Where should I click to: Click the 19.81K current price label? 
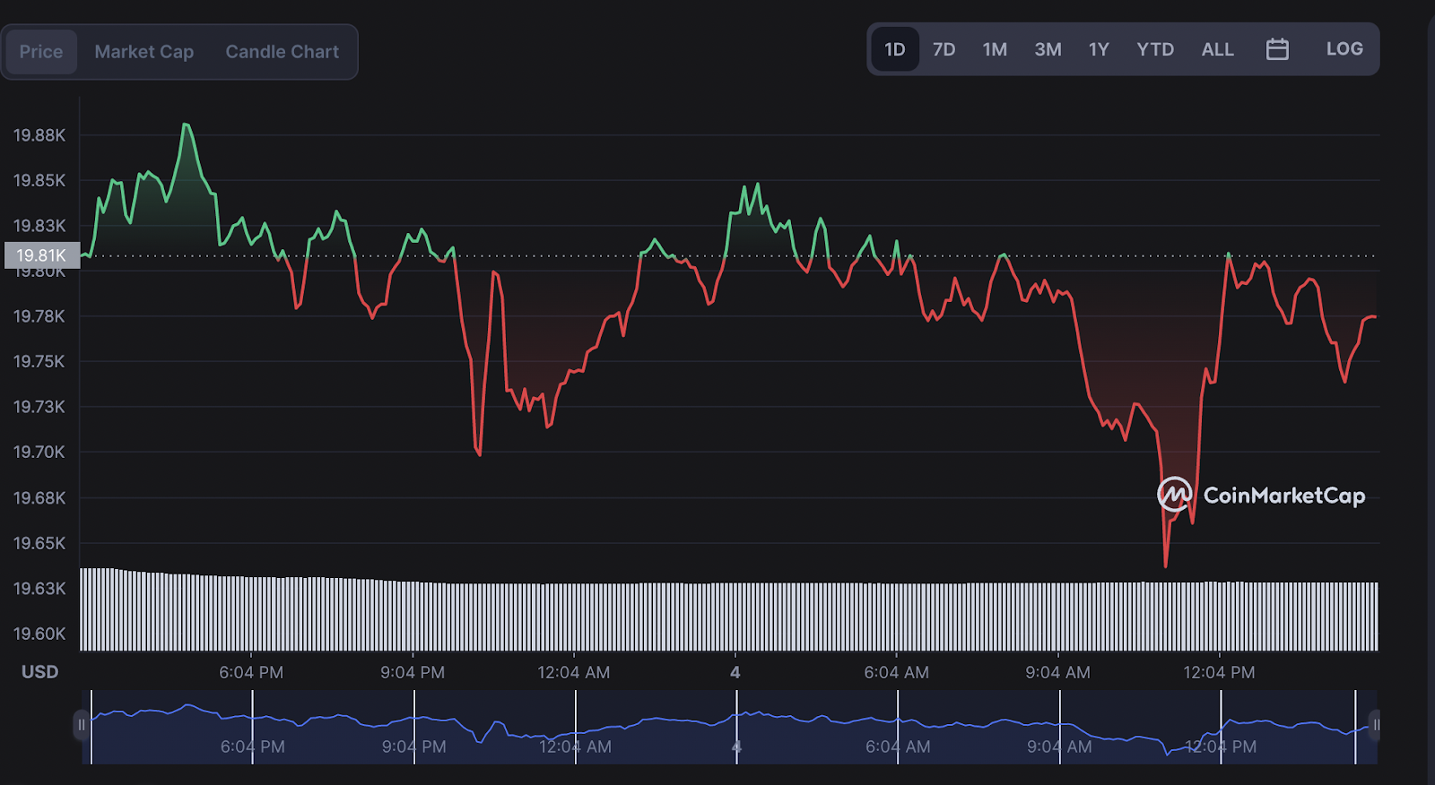pyautogui.click(x=42, y=255)
